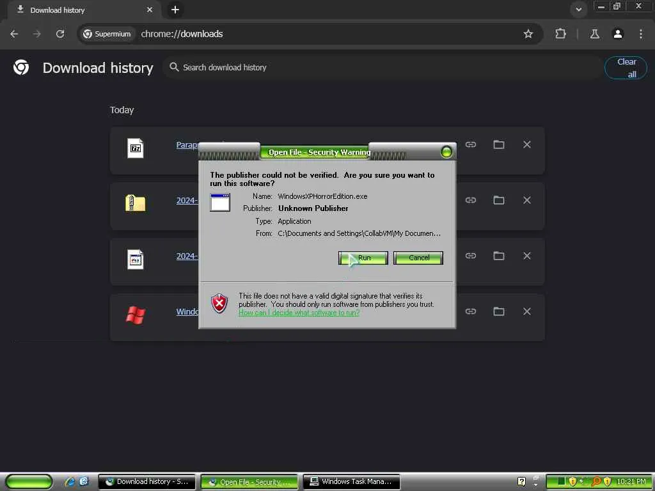The image size is (655, 491).
Task: Click the Run button in security warning
Action: (x=363, y=258)
